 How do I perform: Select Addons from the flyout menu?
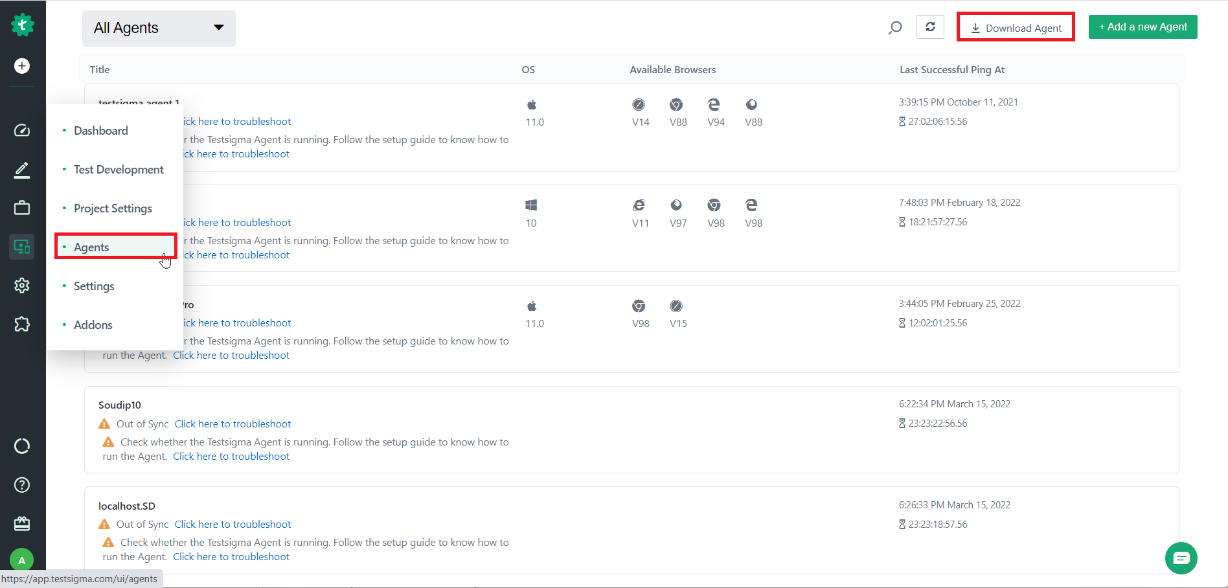[93, 325]
